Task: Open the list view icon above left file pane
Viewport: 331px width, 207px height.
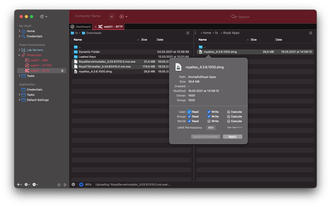Action: (x=187, y=33)
